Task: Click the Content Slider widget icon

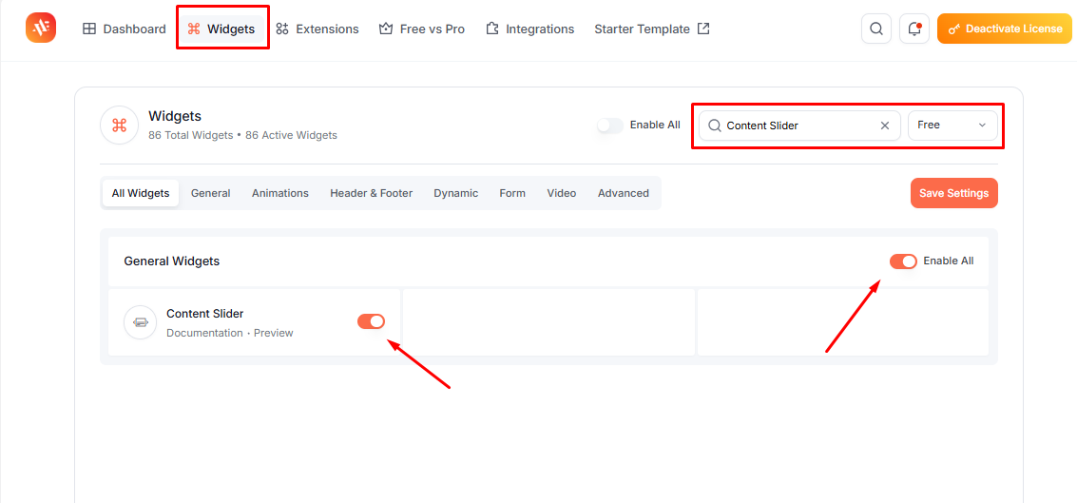Action: coord(141,322)
